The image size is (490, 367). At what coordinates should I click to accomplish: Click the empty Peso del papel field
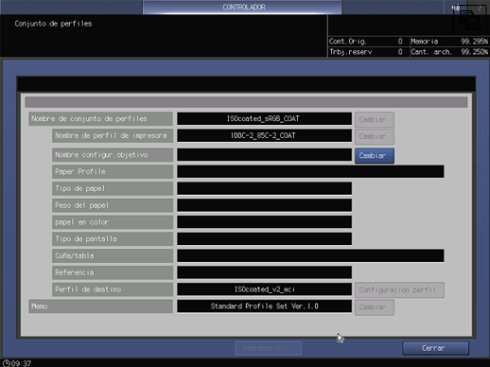click(x=264, y=205)
